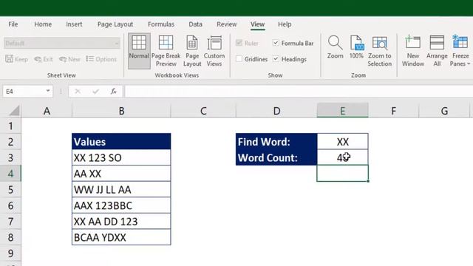Select column B header
This screenshot has width=473, height=266.
pyautogui.click(x=121, y=111)
